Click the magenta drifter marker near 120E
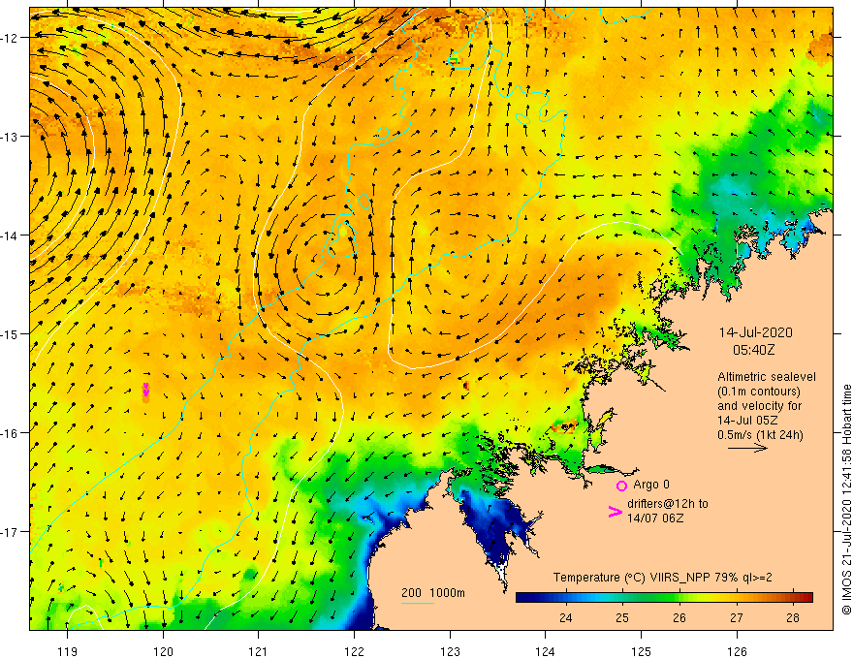The image size is (853, 659). [x=145, y=390]
